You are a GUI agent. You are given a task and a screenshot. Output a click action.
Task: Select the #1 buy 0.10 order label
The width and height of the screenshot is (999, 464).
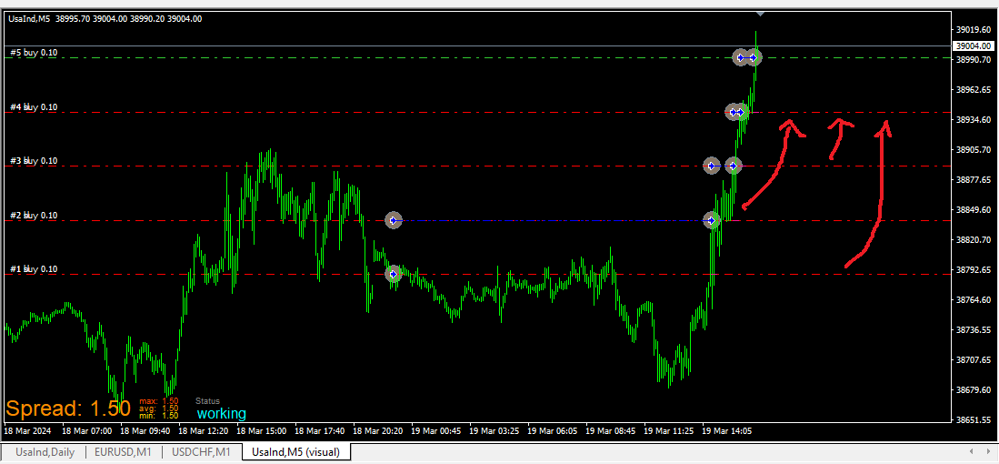tap(34, 269)
